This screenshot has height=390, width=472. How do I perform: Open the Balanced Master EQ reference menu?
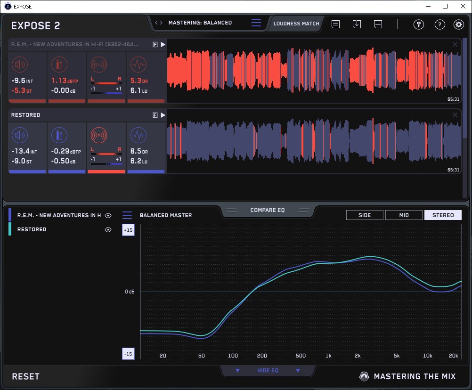point(127,215)
